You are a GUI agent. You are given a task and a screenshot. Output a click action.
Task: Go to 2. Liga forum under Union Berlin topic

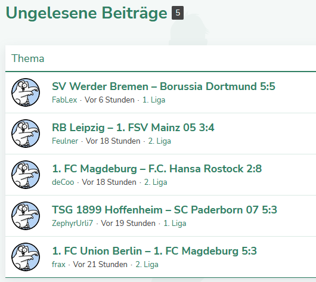pyautogui.click(x=147, y=264)
